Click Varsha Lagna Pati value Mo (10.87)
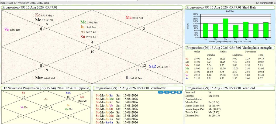This screenshot has width=276, height=124. tap(214, 109)
